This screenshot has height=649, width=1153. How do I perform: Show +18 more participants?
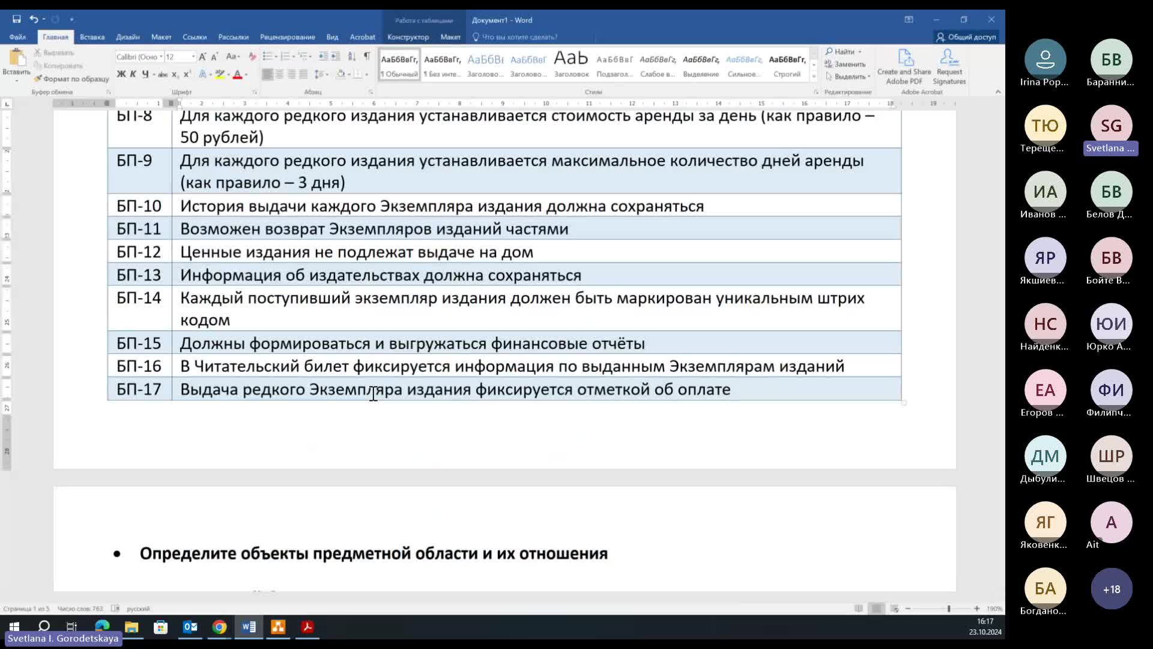1111,589
